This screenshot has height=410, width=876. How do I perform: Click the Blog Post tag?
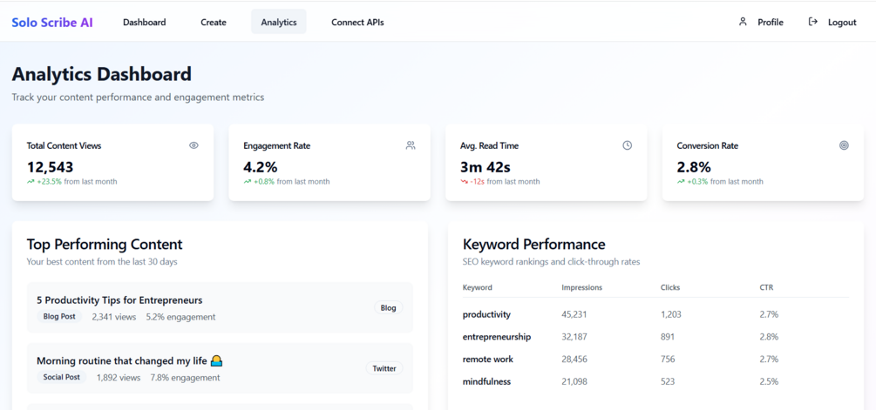point(60,317)
